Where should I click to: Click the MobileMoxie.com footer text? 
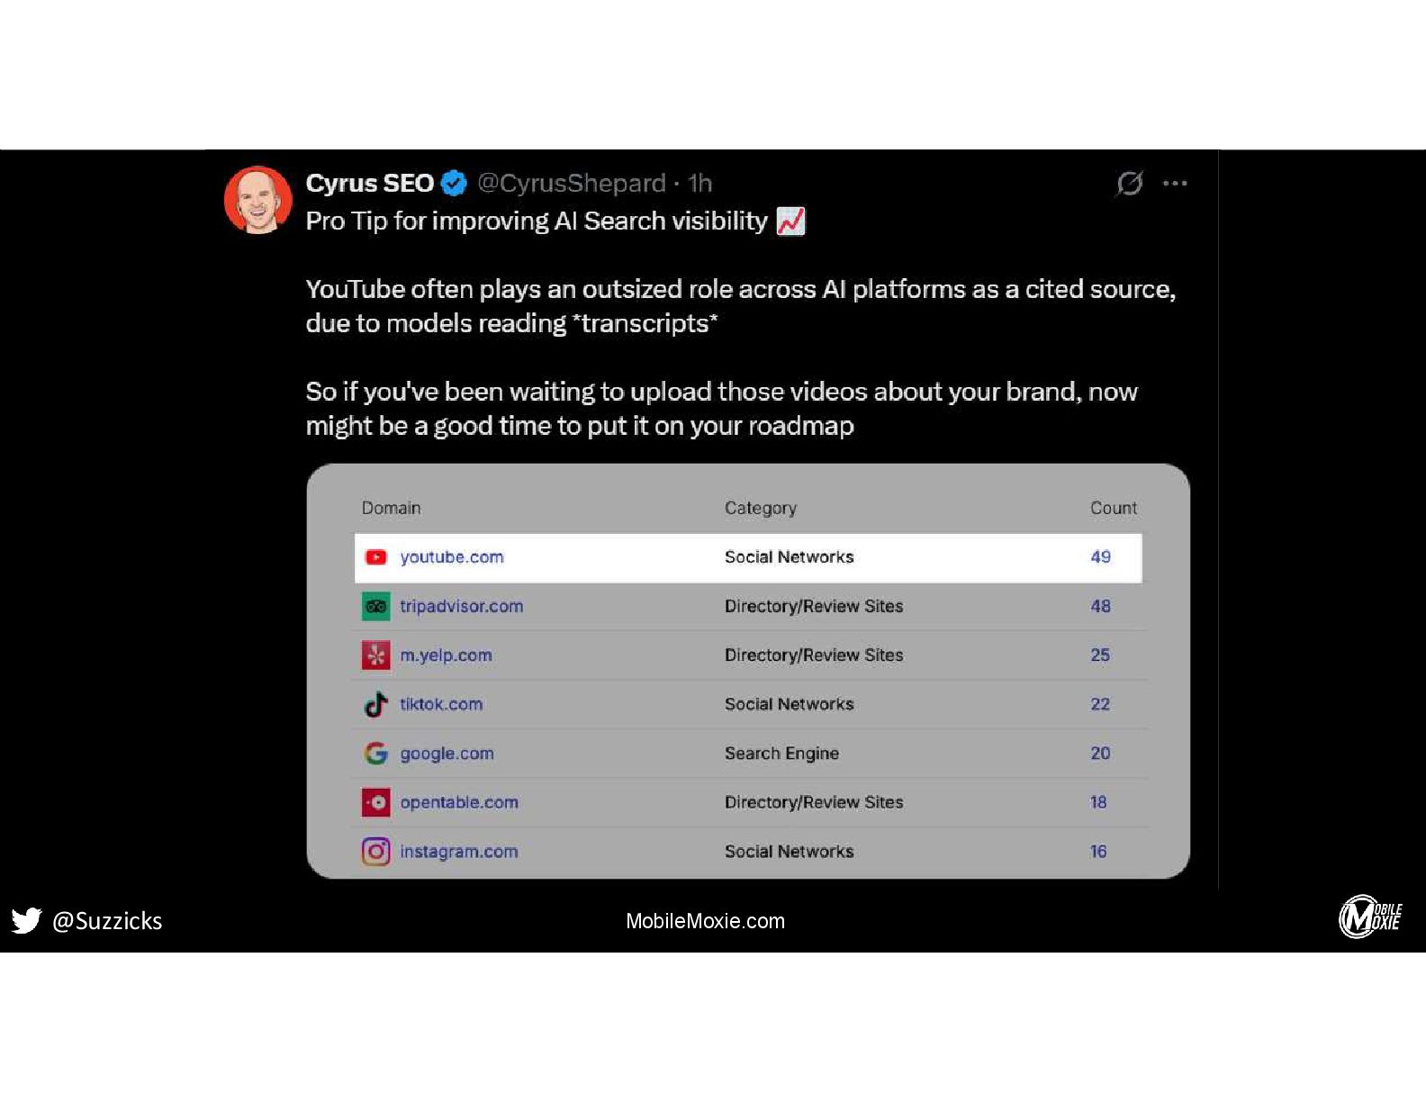[706, 921]
